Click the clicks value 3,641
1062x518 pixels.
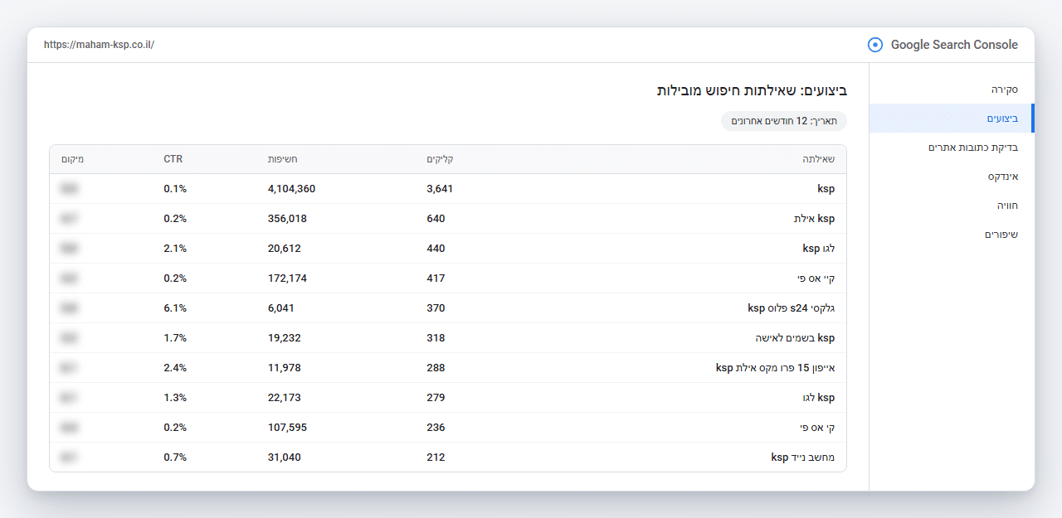[440, 189]
